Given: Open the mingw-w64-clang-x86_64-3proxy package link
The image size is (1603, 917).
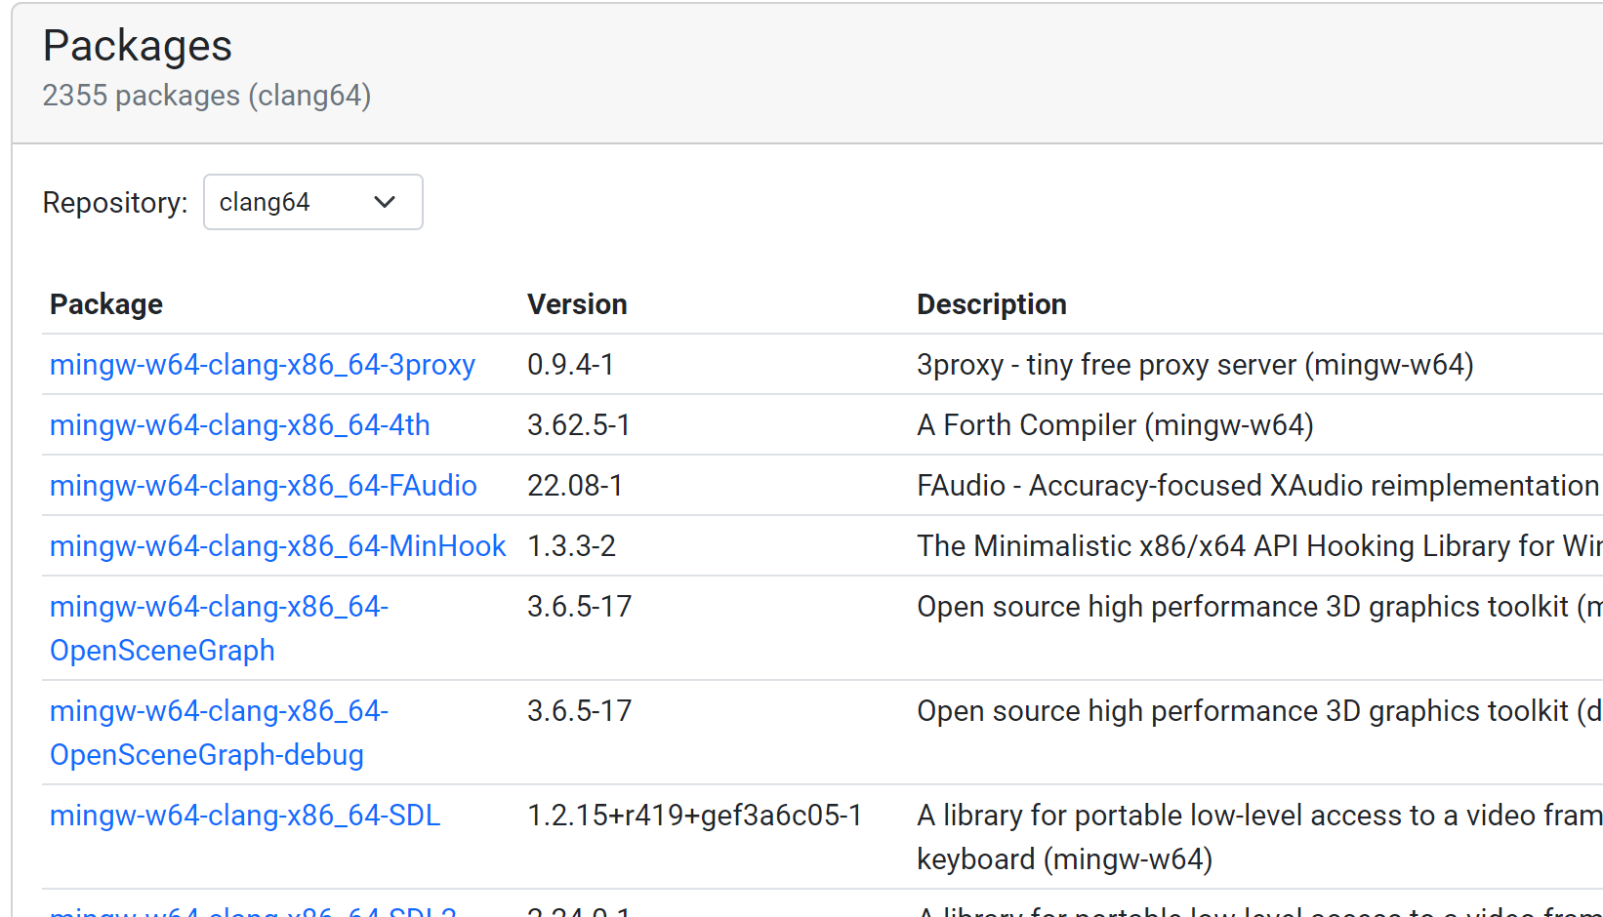Looking at the screenshot, I should pyautogui.click(x=263, y=365).
